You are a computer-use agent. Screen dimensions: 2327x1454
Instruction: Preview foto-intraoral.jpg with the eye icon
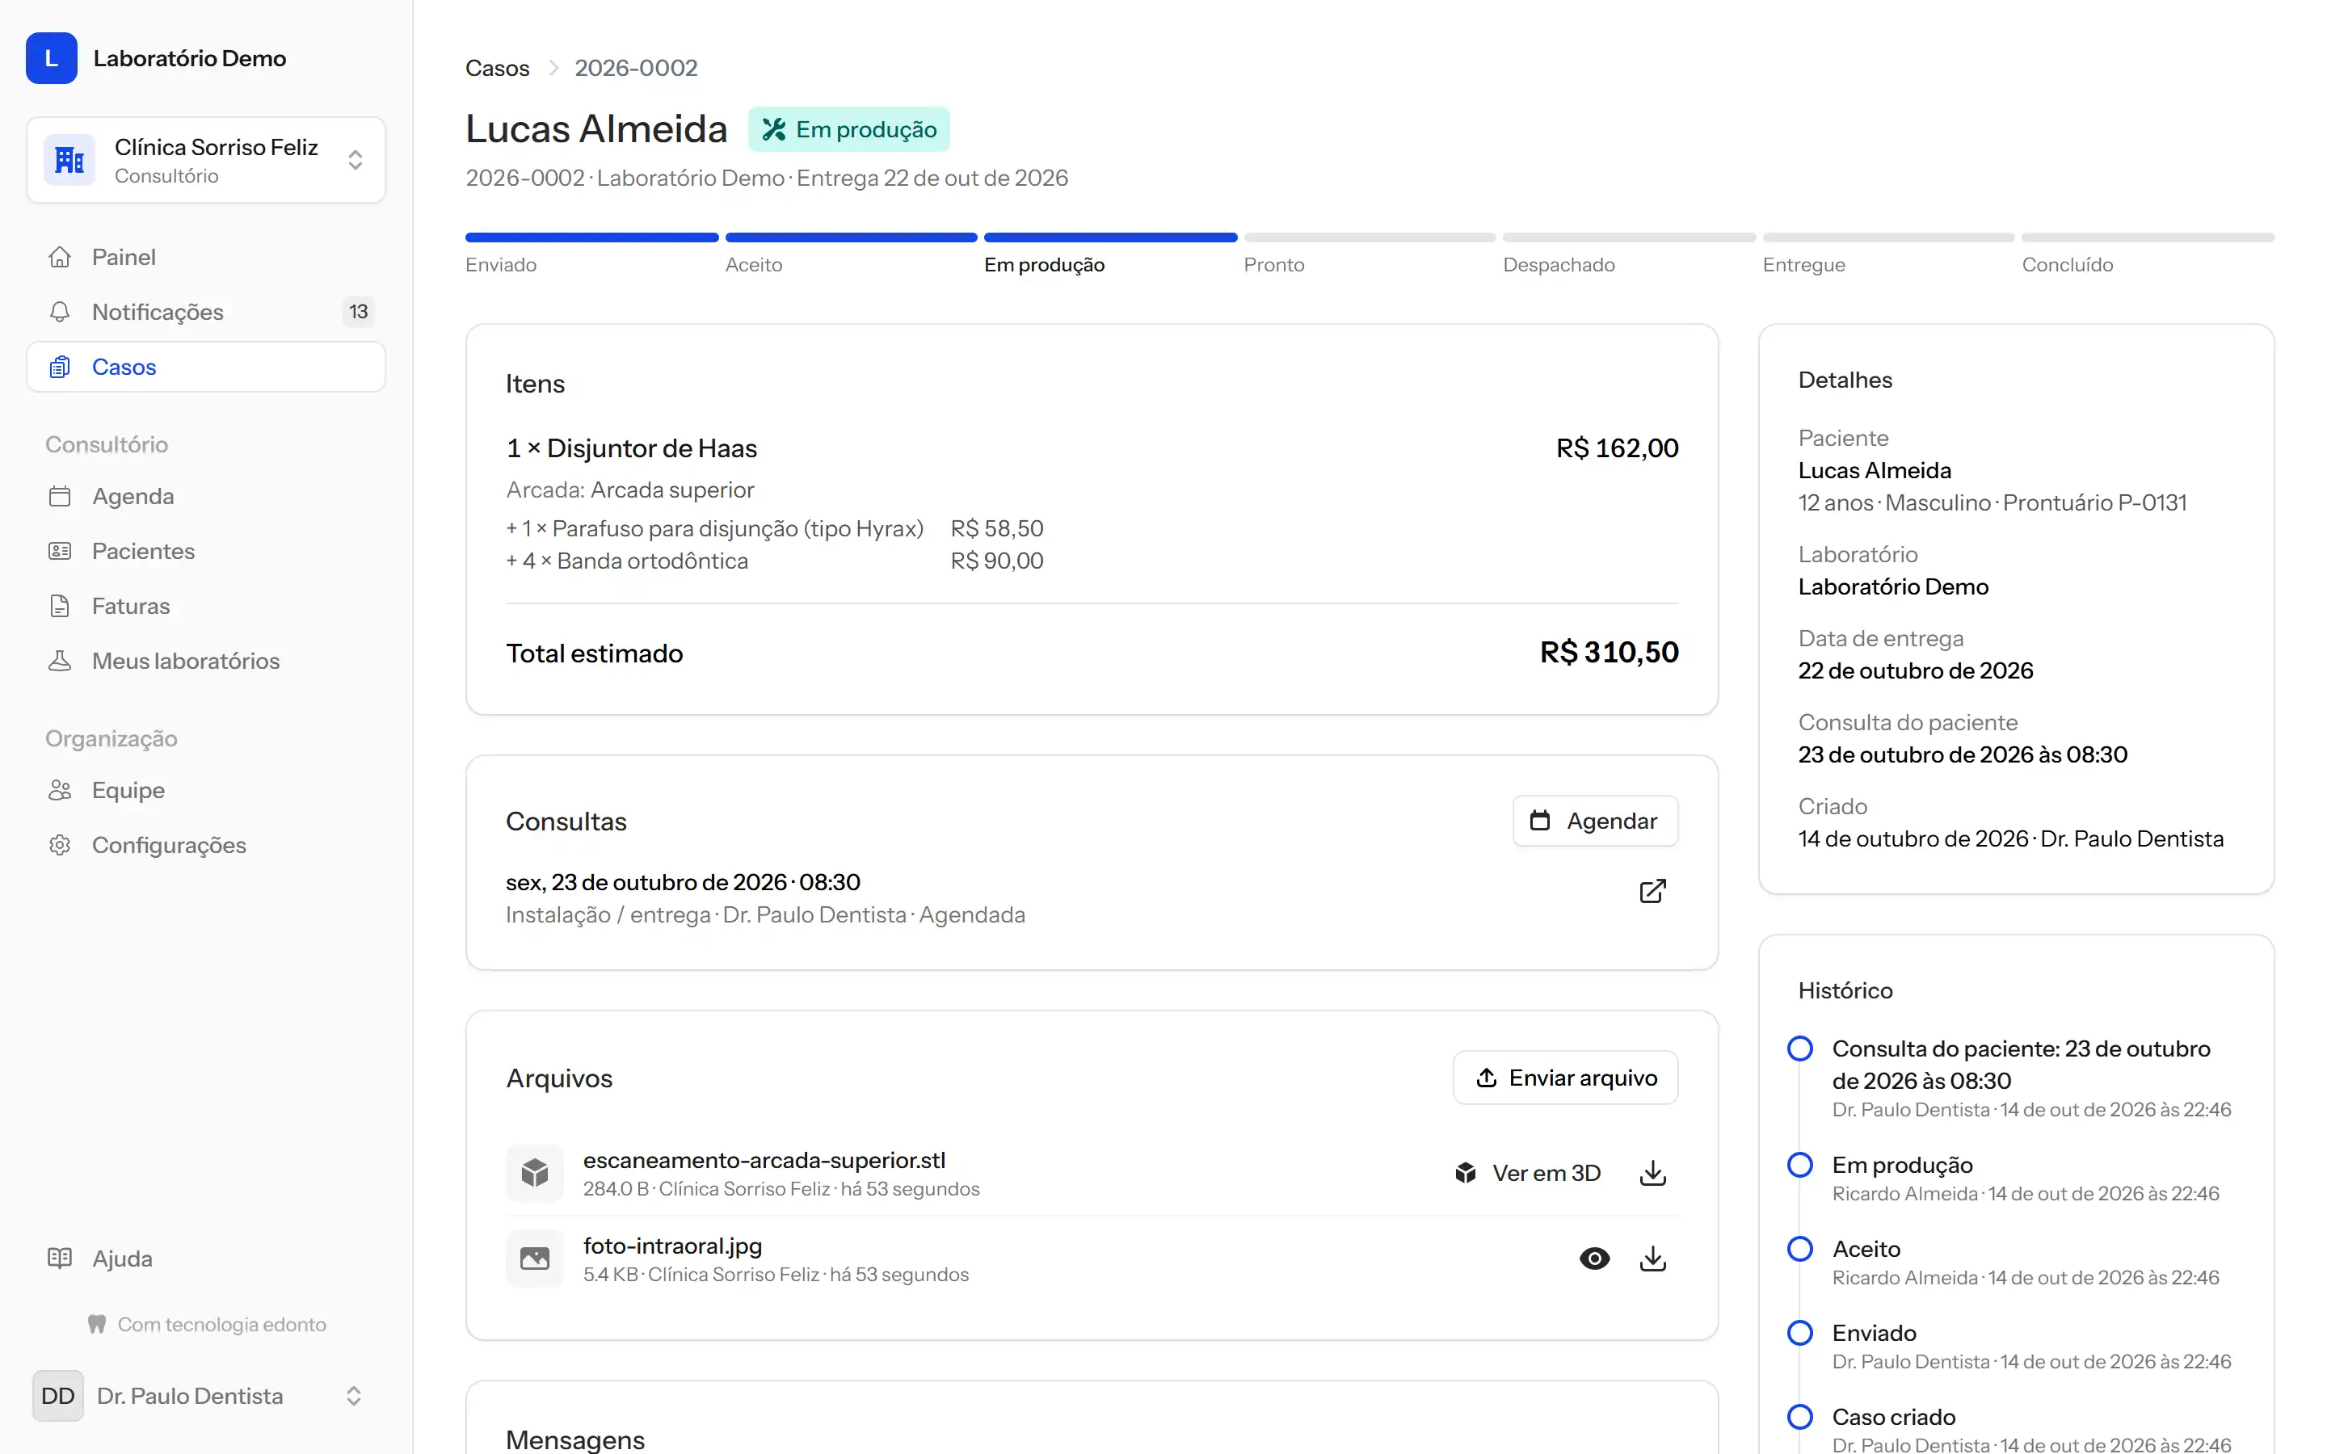click(x=1594, y=1258)
